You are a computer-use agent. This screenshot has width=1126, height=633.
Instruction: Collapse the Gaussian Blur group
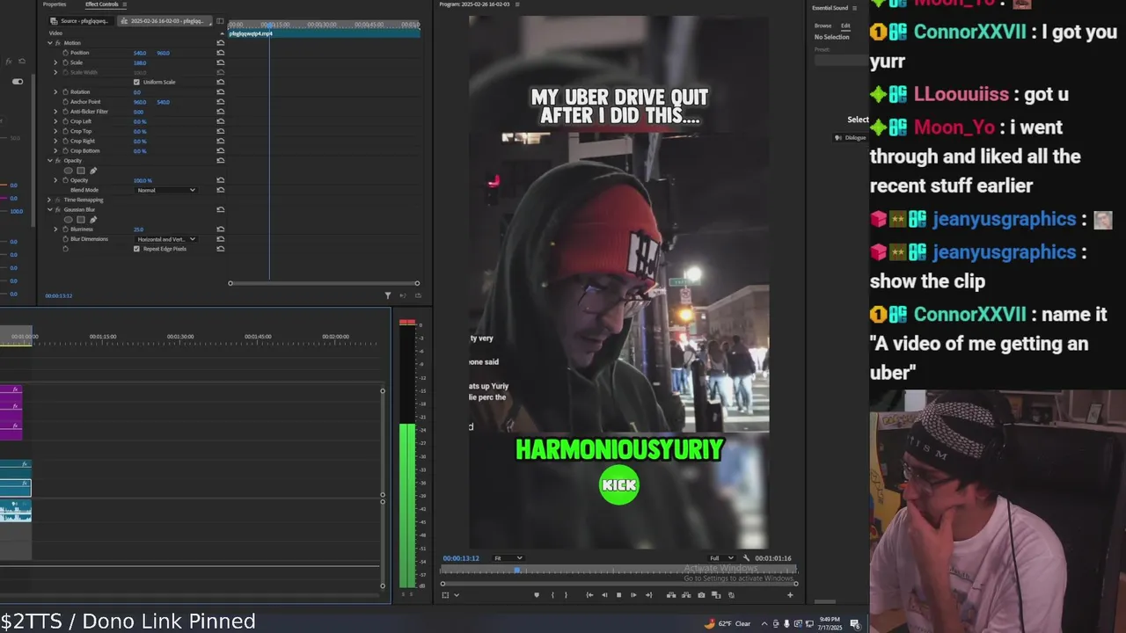(50, 209)
